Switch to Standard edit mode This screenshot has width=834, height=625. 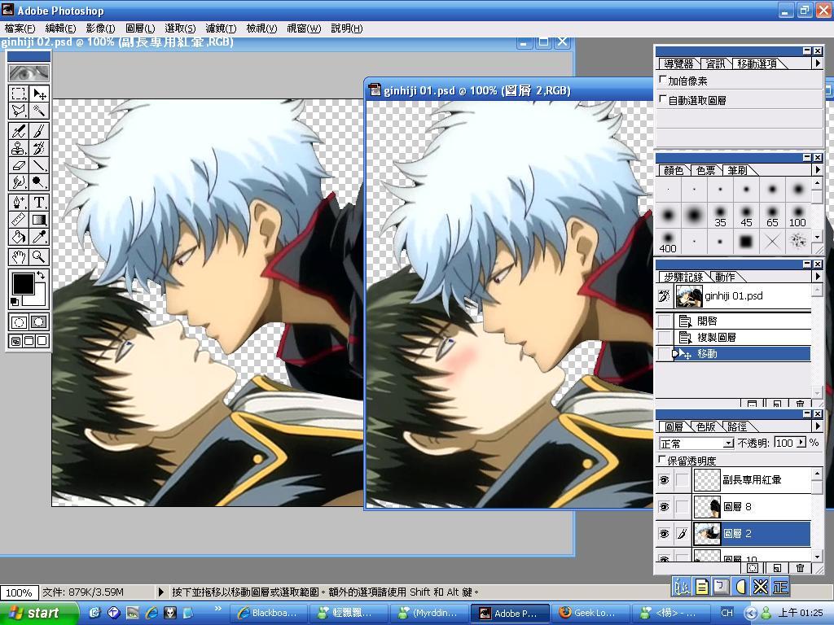19,322
